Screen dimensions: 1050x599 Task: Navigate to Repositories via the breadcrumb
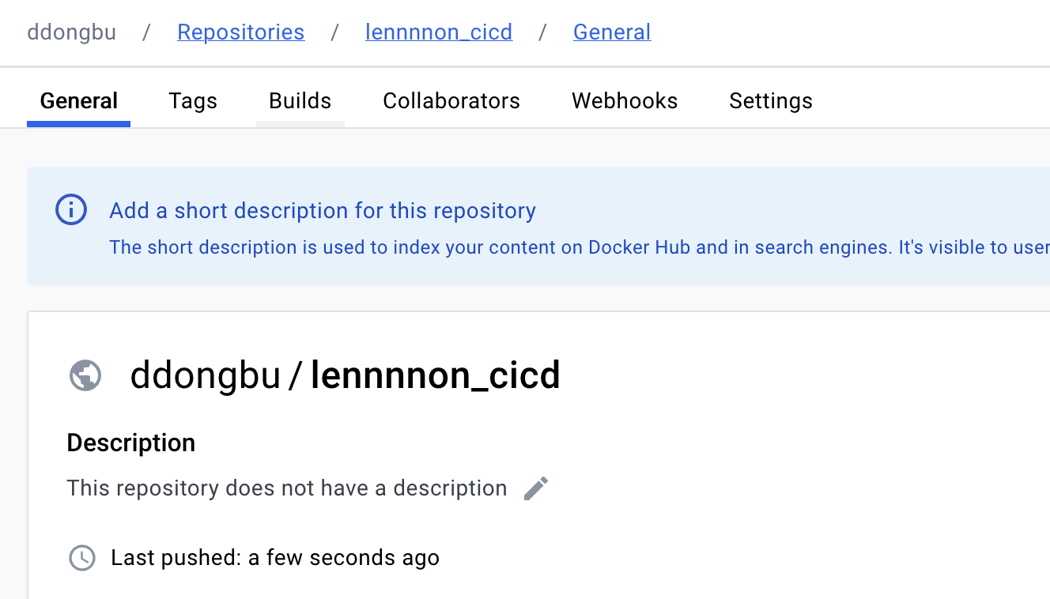coord(240,32)
